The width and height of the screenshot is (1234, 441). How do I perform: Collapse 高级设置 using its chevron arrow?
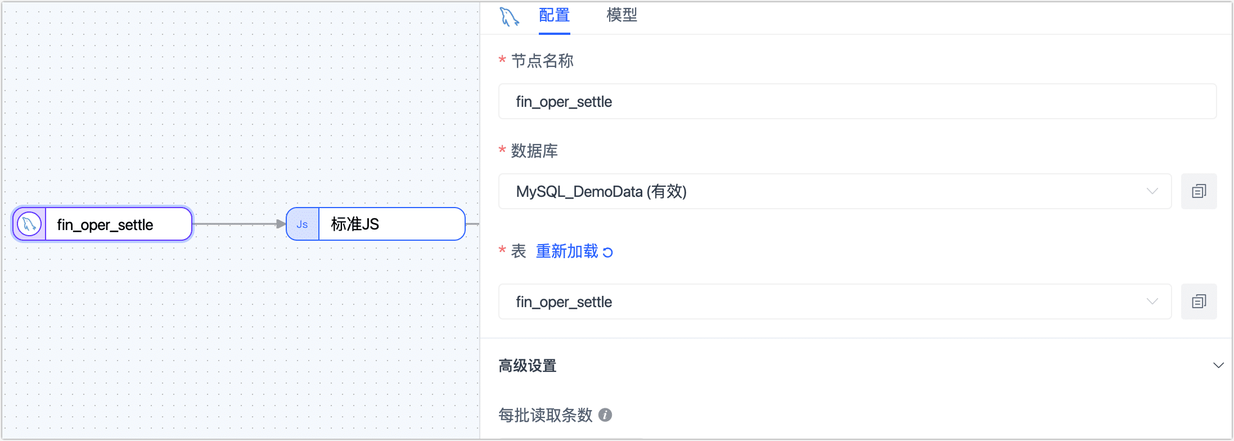(x=1218, y=366)
